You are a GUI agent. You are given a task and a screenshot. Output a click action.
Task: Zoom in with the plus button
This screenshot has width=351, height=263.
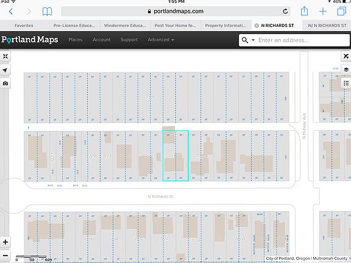click(x=5, y=242)
